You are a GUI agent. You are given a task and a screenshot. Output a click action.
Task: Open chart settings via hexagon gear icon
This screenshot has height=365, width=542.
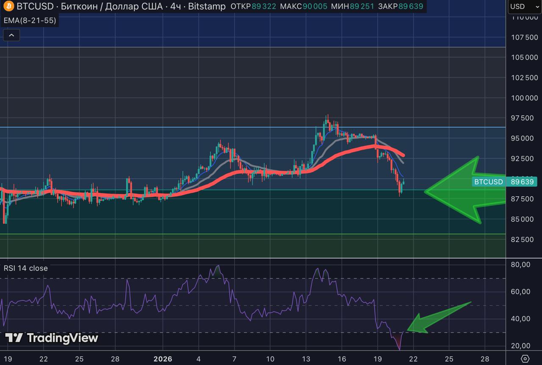[x=525, y=358]
